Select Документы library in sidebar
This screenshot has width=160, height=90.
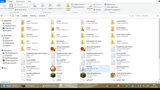point(8,40)
